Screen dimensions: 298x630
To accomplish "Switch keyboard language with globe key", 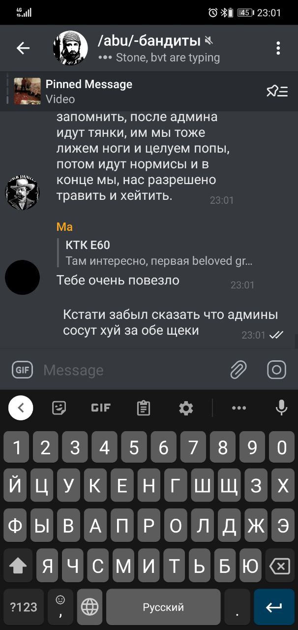I will point(89,607).
